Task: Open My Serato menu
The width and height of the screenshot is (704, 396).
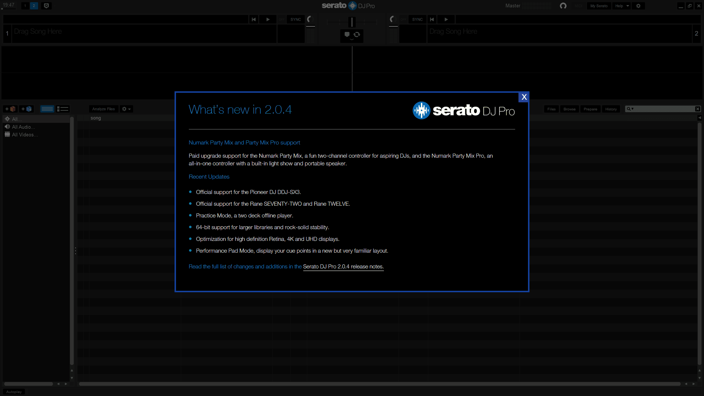Action: 599,6
